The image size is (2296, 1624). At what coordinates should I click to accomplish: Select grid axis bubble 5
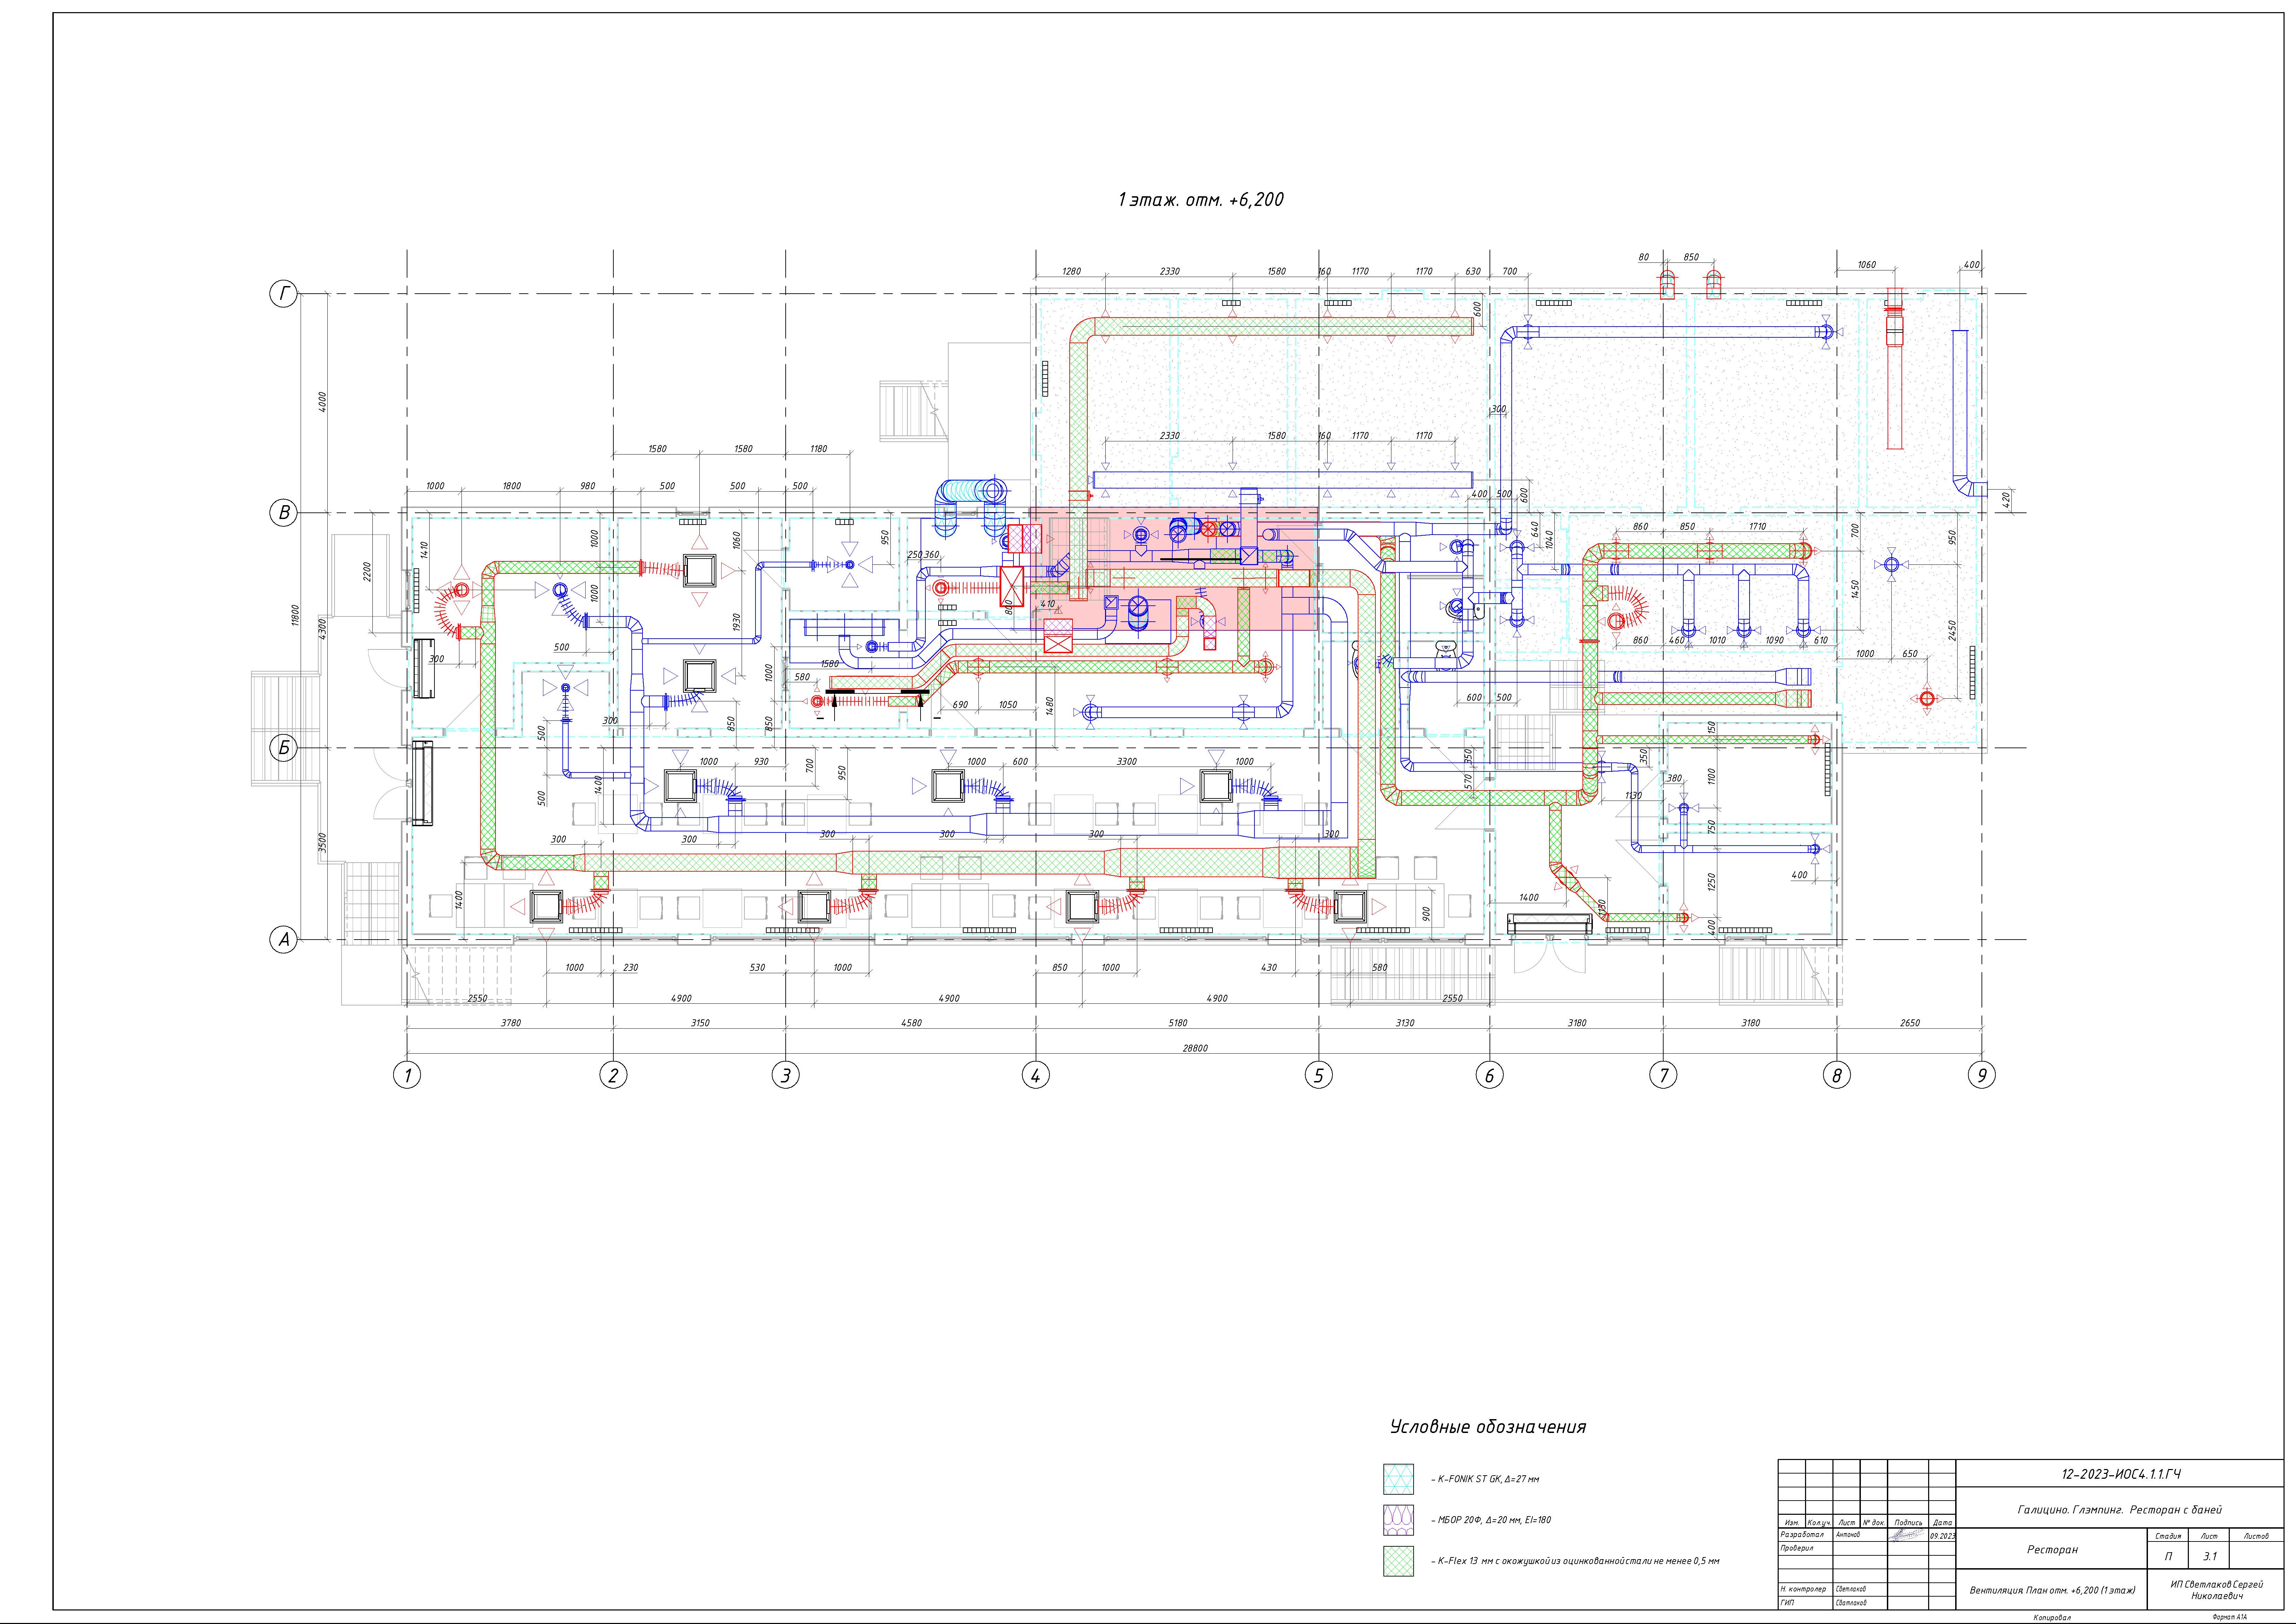tap(1319, 1075)
